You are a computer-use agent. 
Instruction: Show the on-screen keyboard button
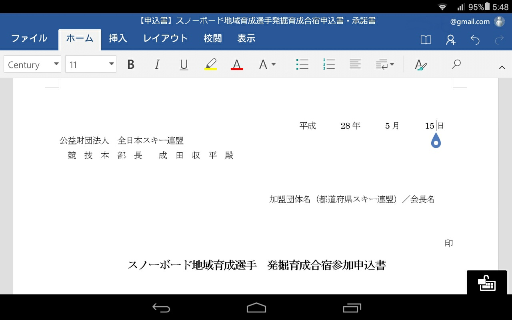tap(486, 283)
